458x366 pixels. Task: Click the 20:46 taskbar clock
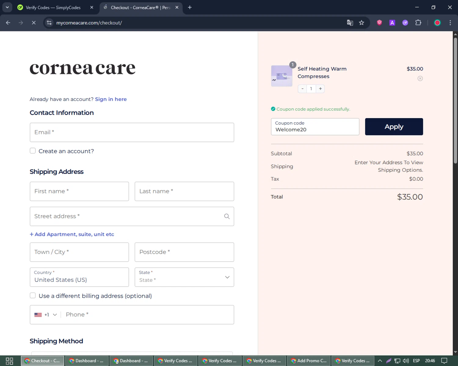pos(430,361)
